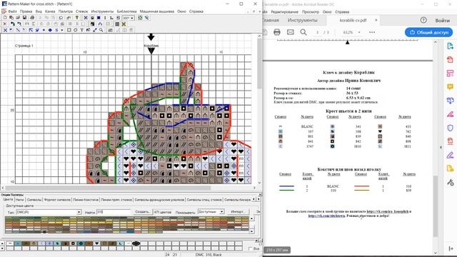This screenshot has width=457, height=257.
Task: Select the black DMC 310 palette swatch
Action: 136,243
